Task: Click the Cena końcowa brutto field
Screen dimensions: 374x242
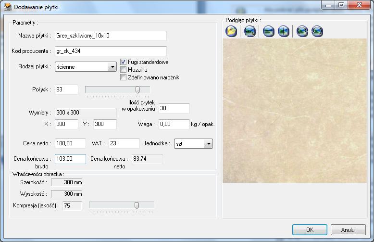Action: (70, 159)
